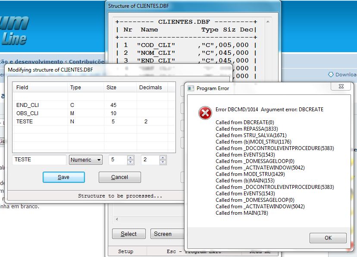Click the field name input containing TESTE
The width and height of the screenshot is (357, 257).
39,160
